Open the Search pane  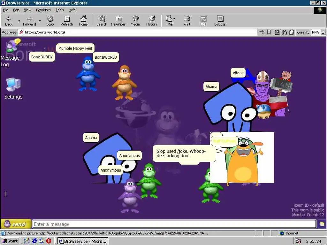[102, 21]
